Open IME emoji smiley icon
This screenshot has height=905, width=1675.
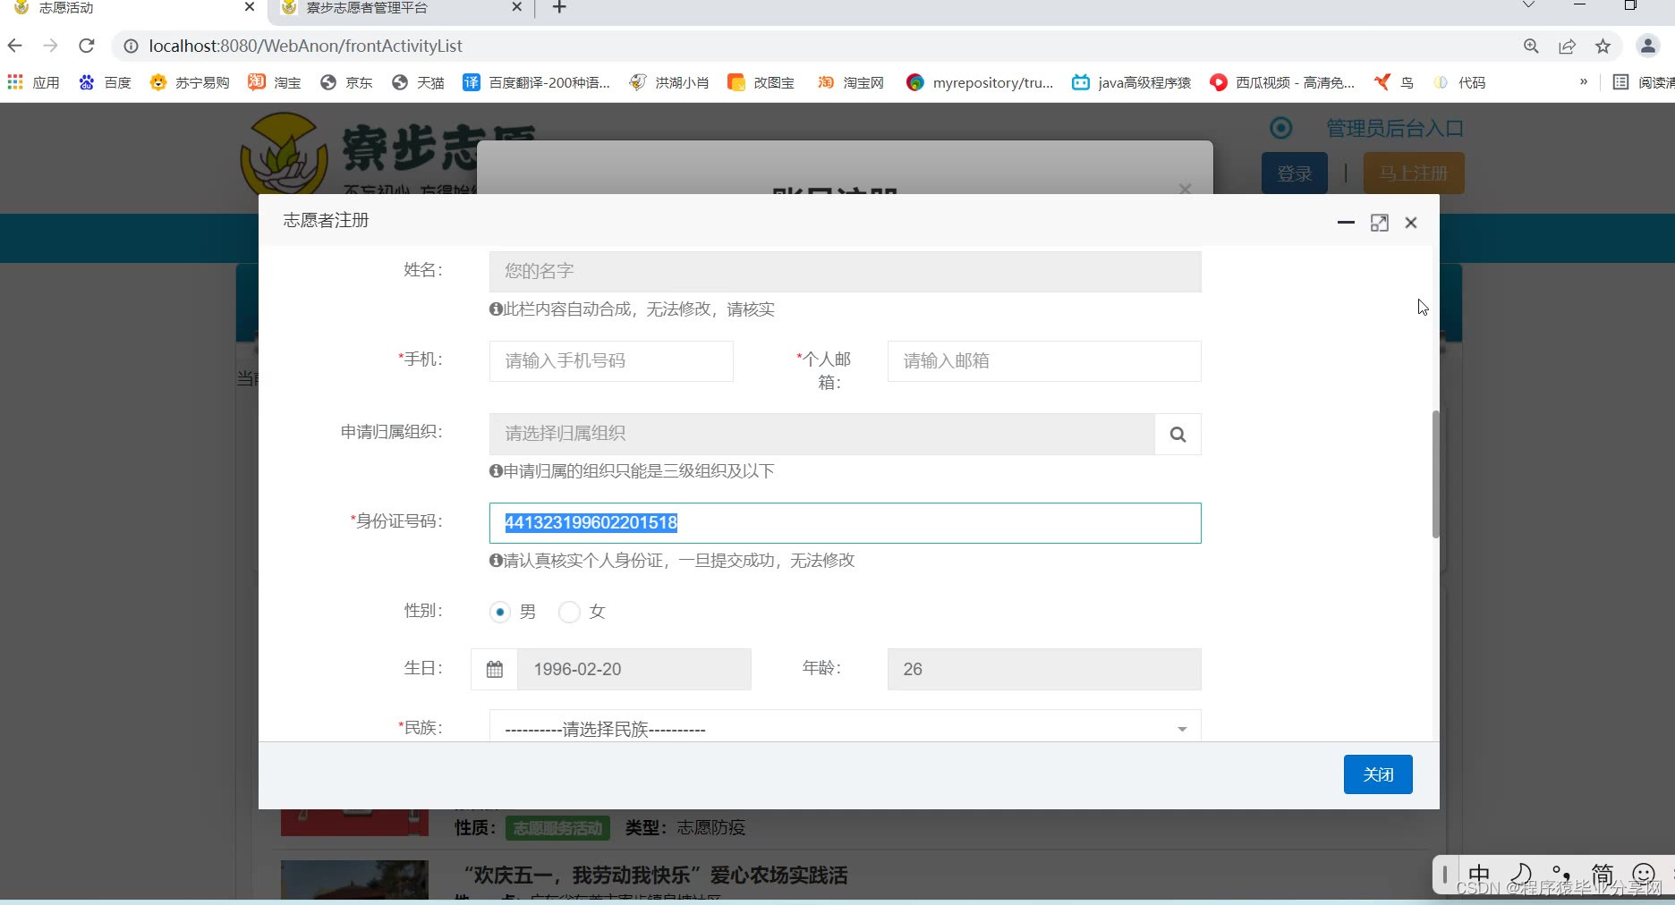(x=1644, y=874)
